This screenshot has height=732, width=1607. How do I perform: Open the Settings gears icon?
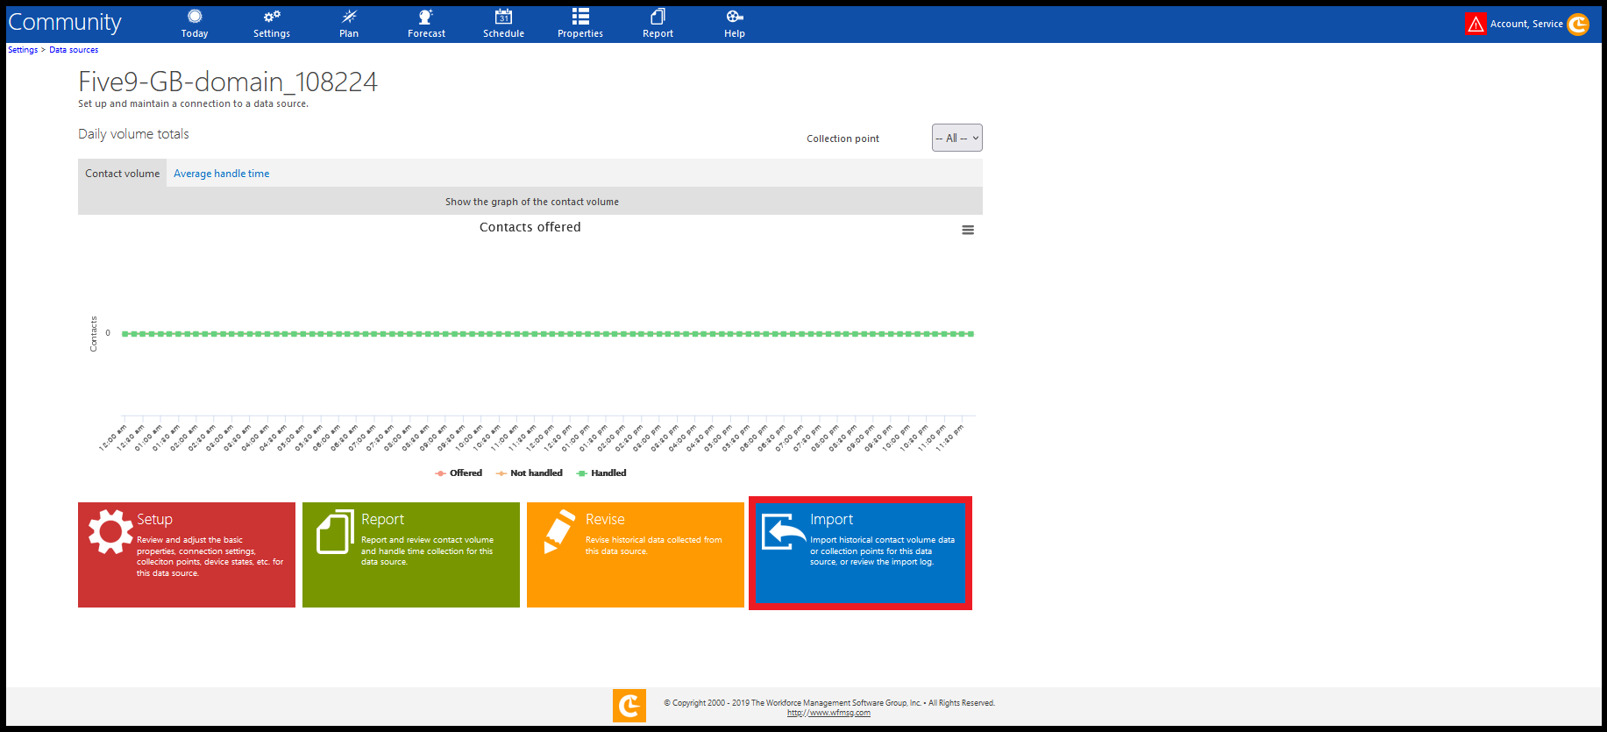point(272,17)
